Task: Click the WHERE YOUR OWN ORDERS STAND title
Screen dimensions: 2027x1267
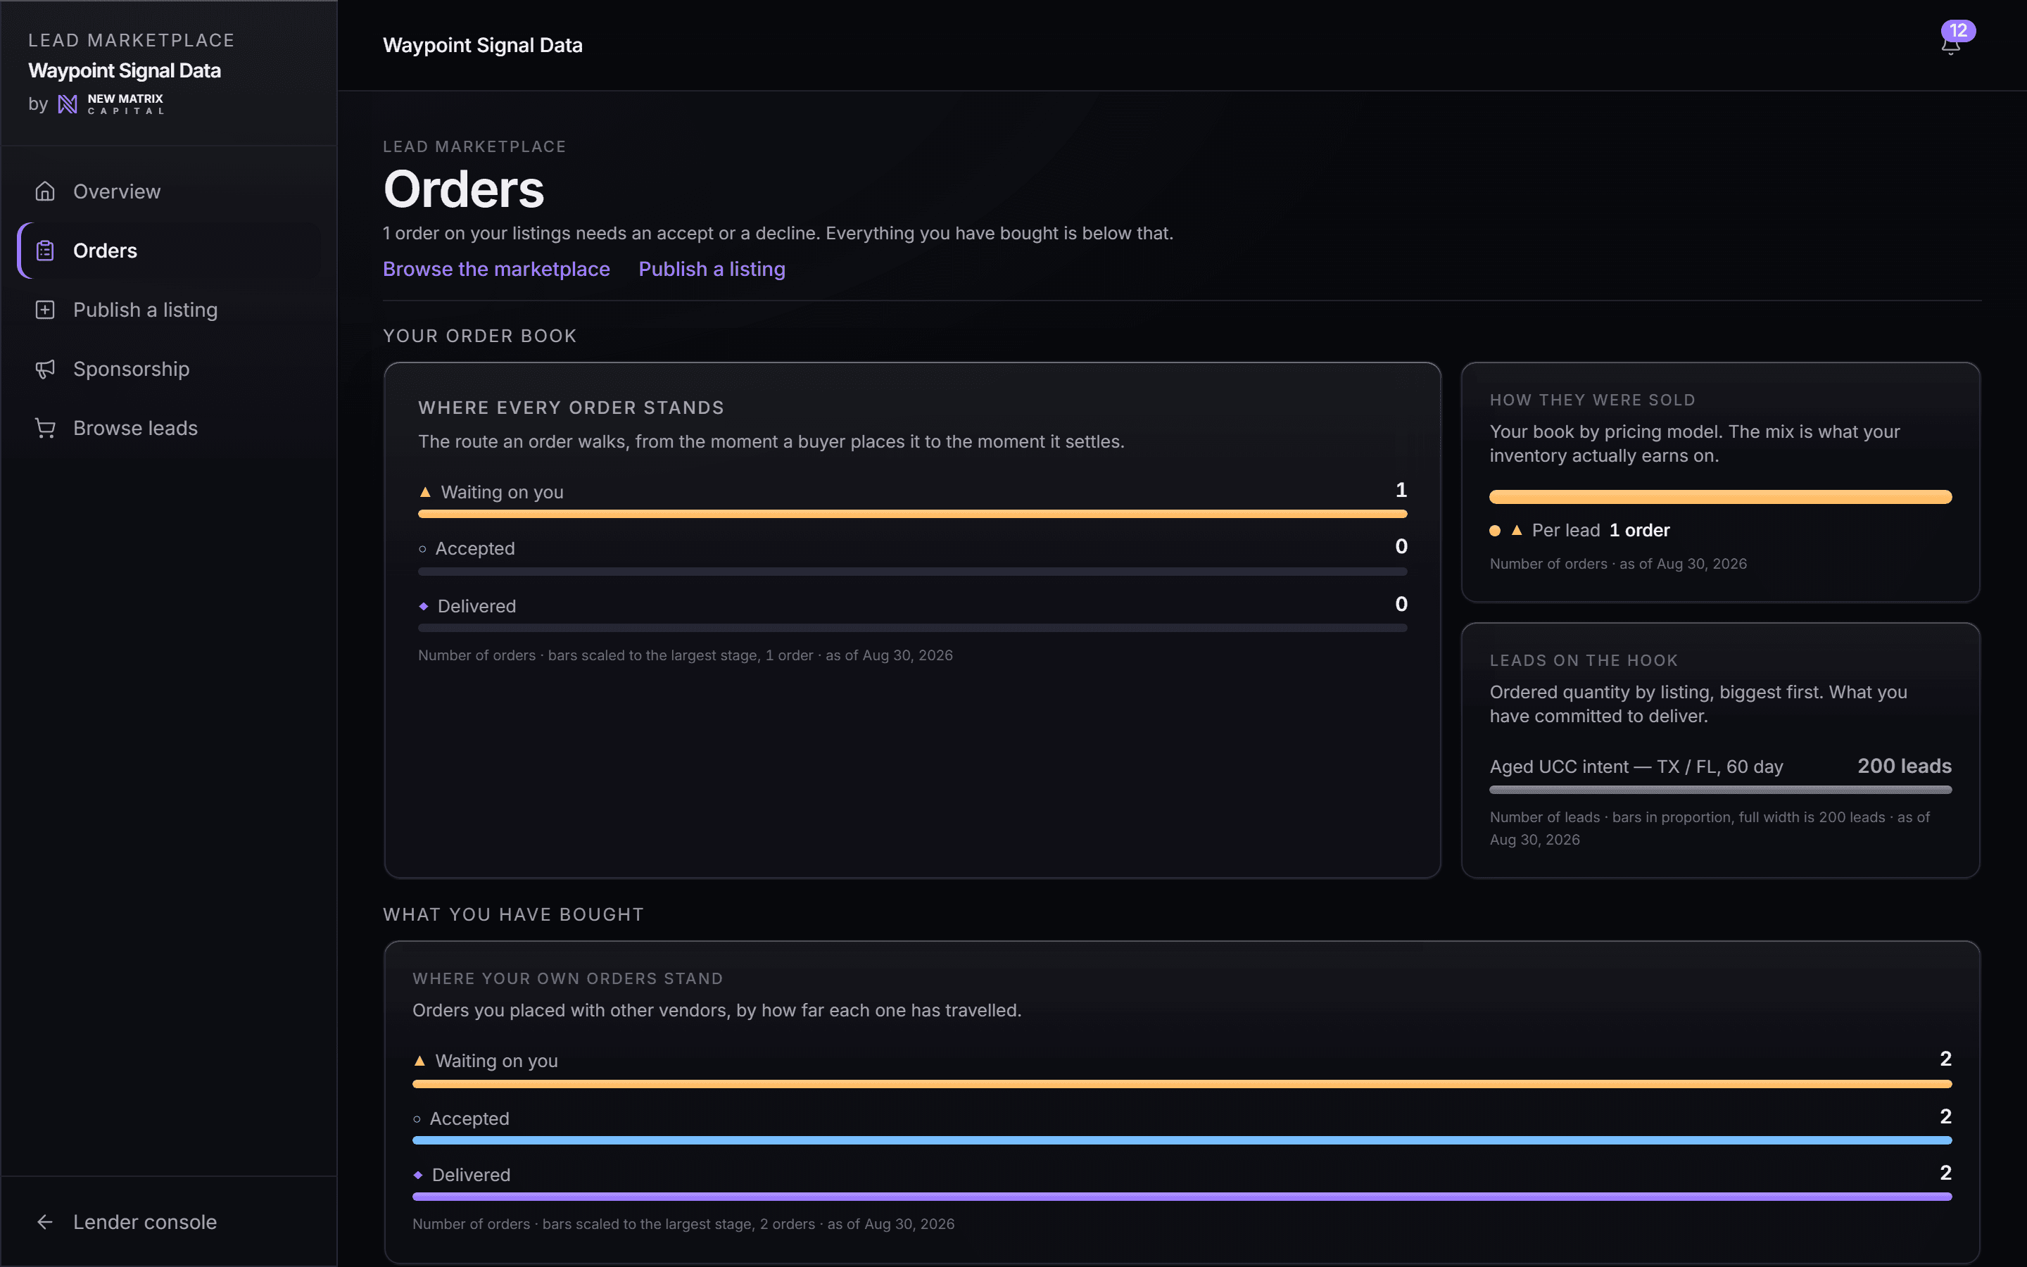Action: point(567,978)
